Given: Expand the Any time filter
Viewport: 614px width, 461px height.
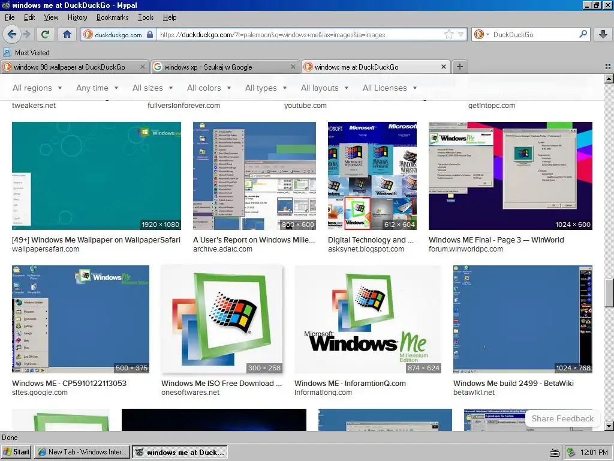Looking at the screenshot, I should (x=97, y=88).
